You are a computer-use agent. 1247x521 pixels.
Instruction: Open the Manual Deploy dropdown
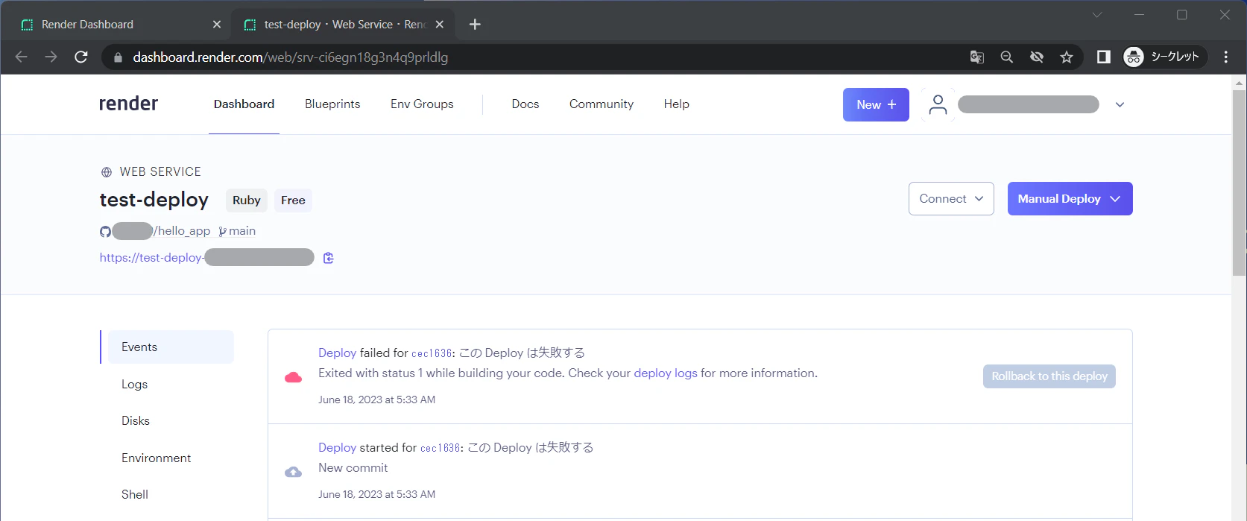(x=1070, y=199)
